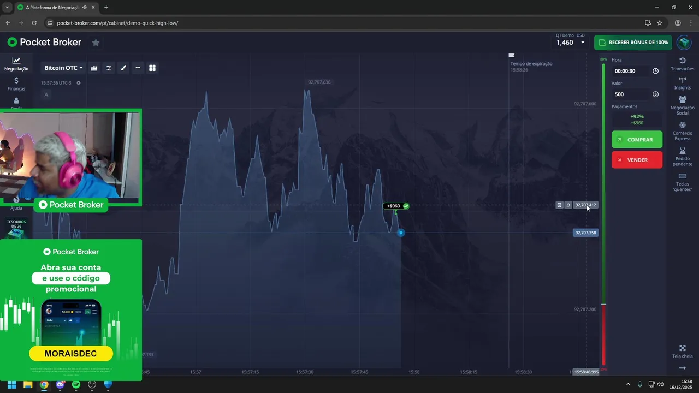Image resolution: width=699 pixels, height=393 pixels.
Task: Click the clock icon in Hora field
Action: [x=655, y=71]
